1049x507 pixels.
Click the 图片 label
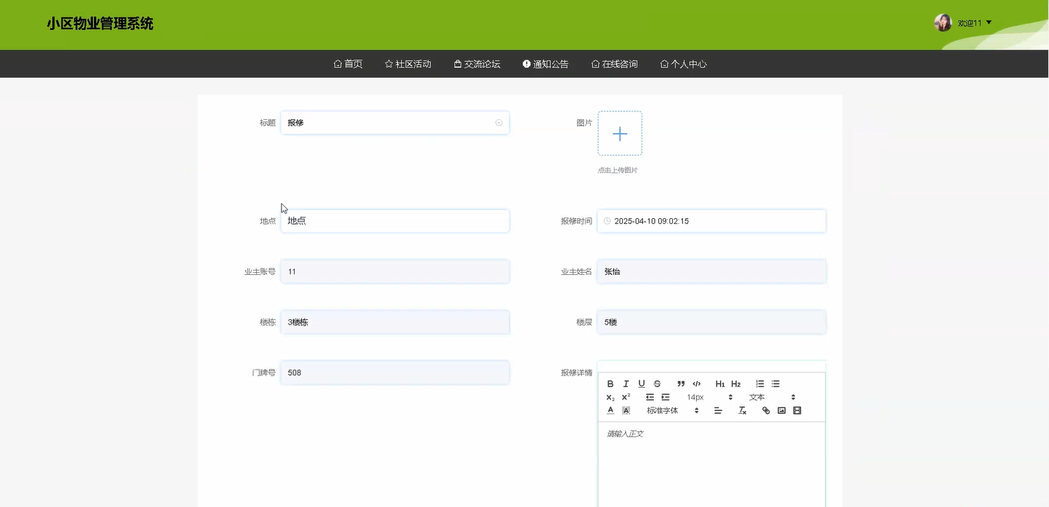click(x=584, y=123)
